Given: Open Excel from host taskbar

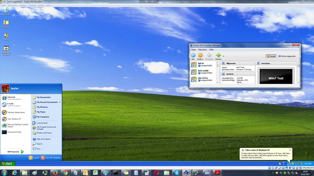Looking at the screenshot, I should [95, 173].
